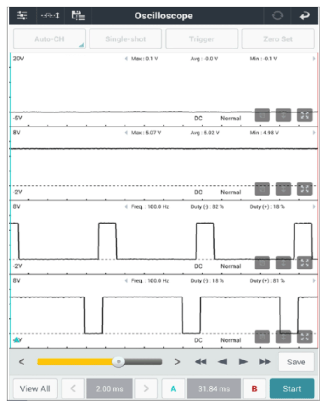Click the yellow playback position slider
The width and height of the screenshot is (326, 407).
coord(100,362)
